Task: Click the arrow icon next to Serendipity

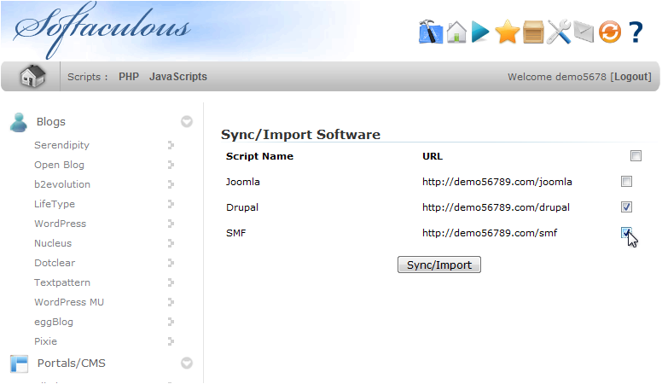Action: tap(171, 145)
